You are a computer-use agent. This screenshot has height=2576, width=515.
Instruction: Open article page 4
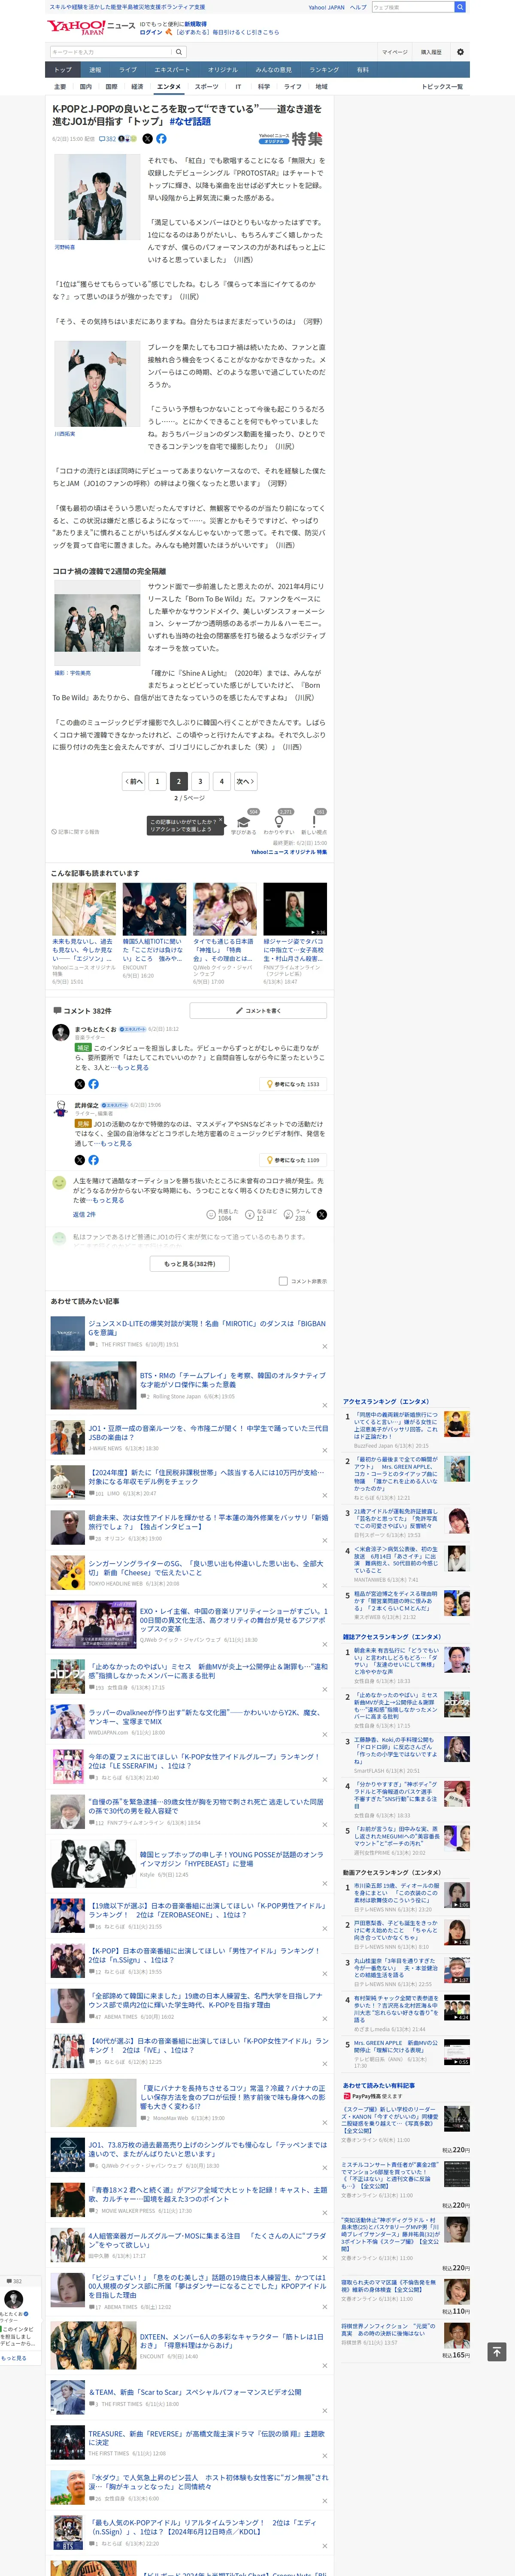click(222, 781)
